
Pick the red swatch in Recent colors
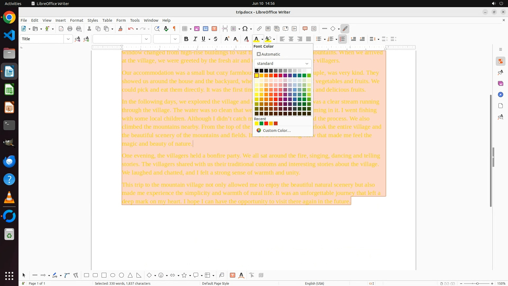tap(266, 123)
